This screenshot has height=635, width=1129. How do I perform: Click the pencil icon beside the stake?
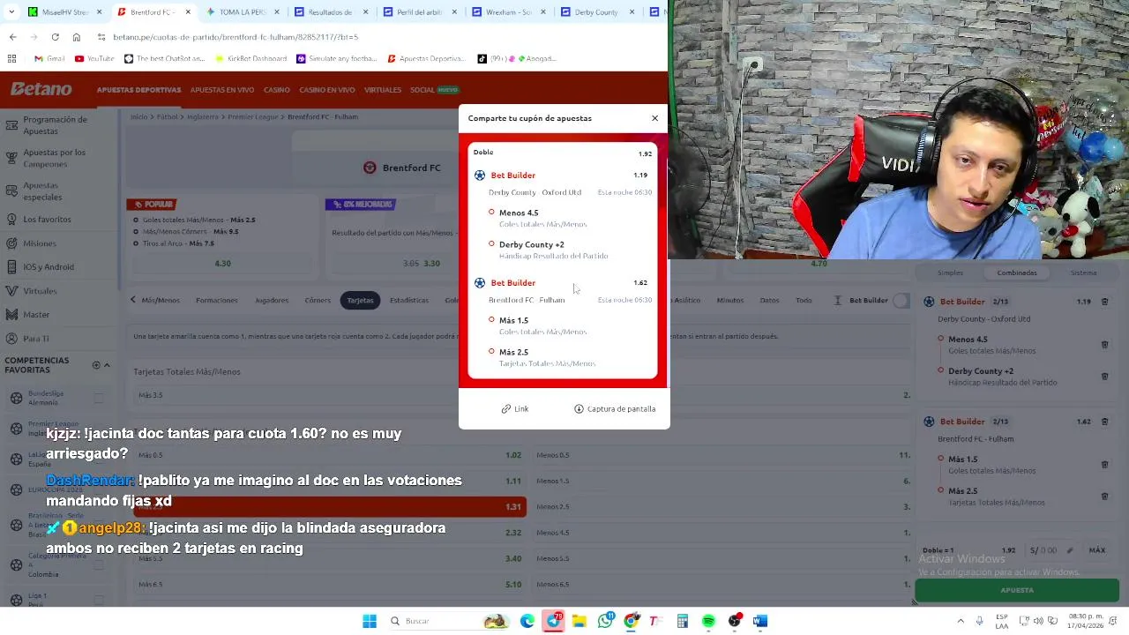(x=1069, y=550)
